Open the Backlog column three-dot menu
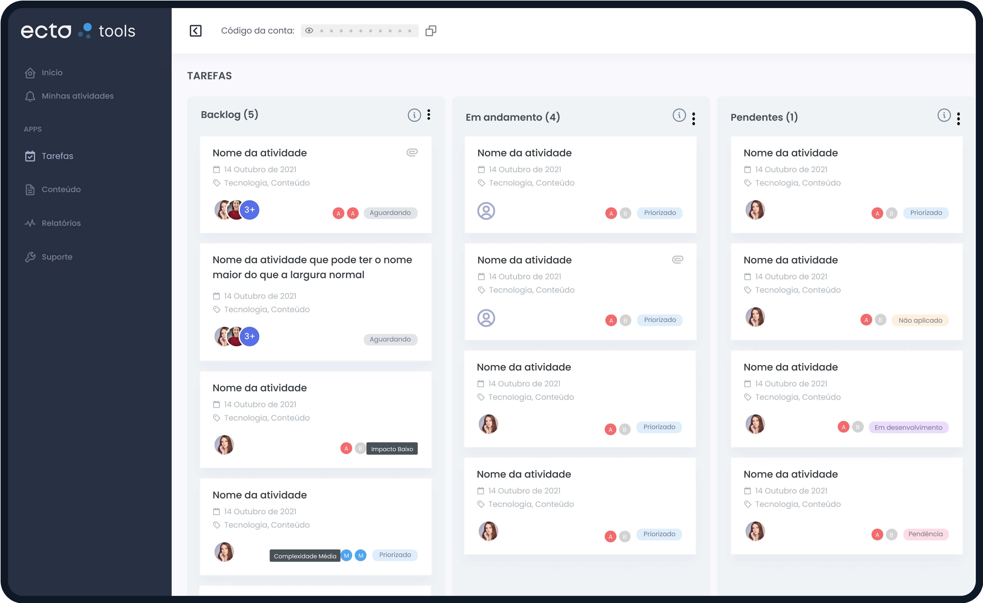The width and height of the screenshot is (983, 603). [429, 115]
